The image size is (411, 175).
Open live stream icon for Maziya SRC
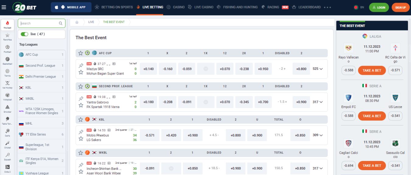114,64
